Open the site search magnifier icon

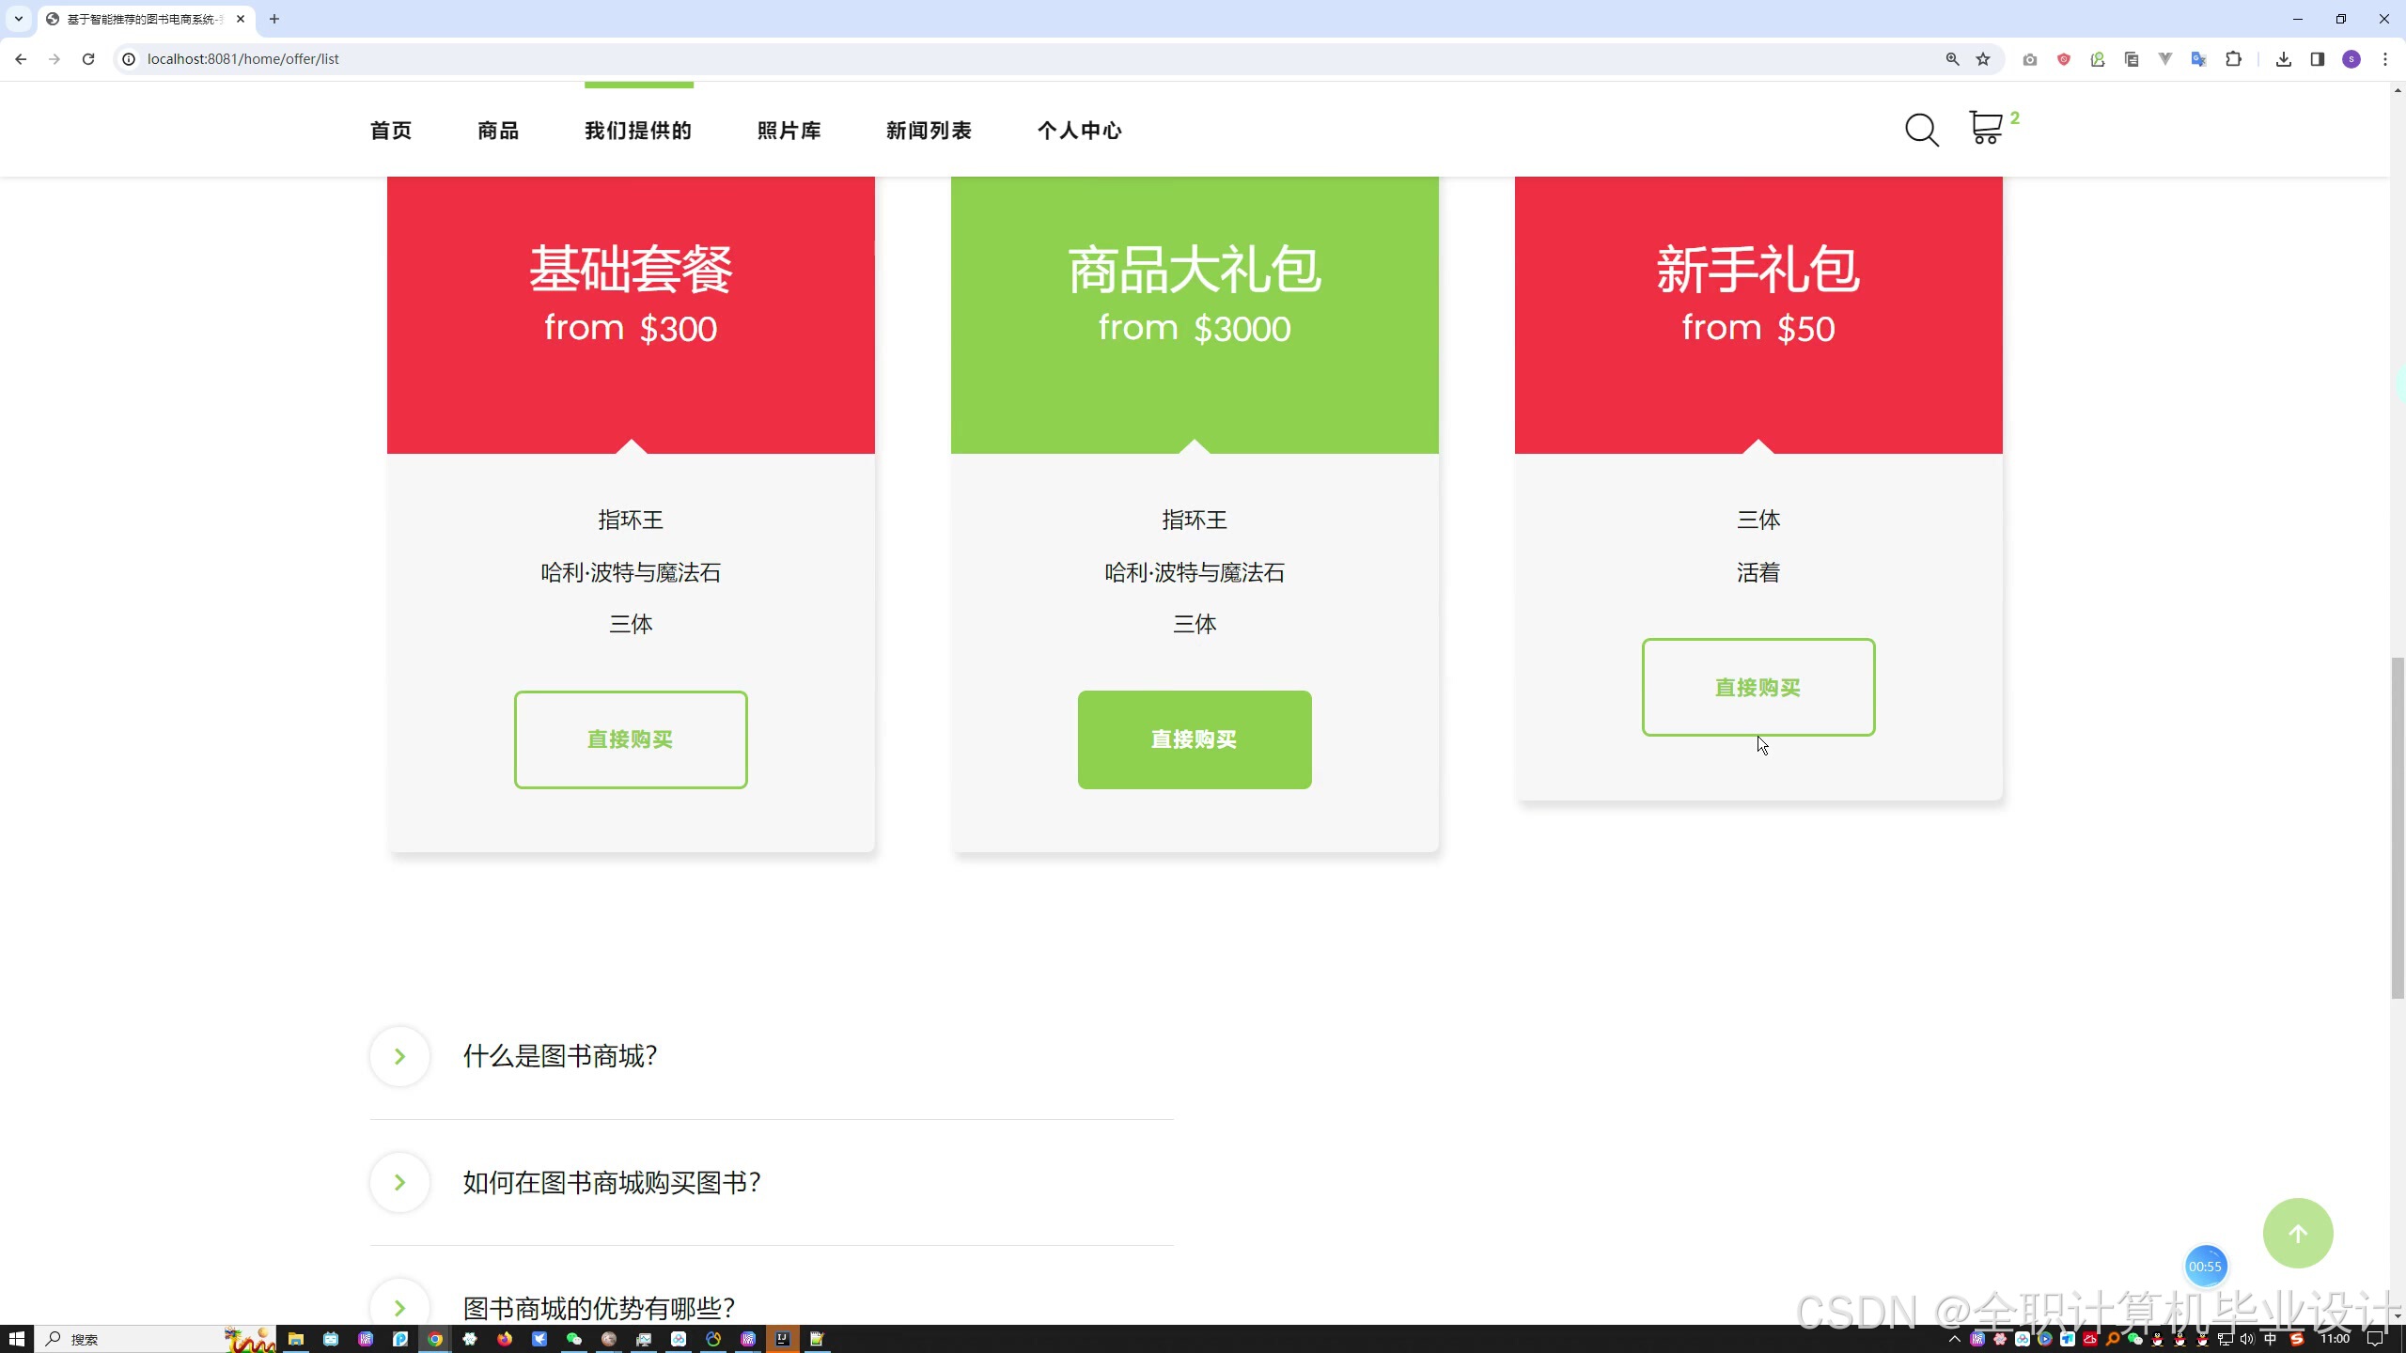(x=1921, y=130)
